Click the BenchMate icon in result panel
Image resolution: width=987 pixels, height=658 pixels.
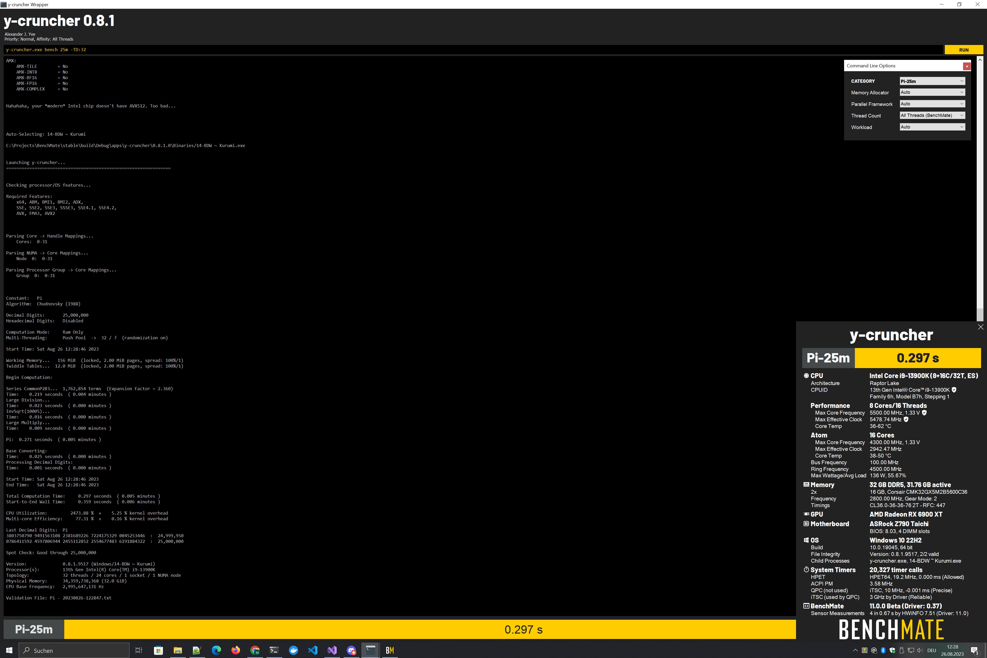tap(806, 606)
